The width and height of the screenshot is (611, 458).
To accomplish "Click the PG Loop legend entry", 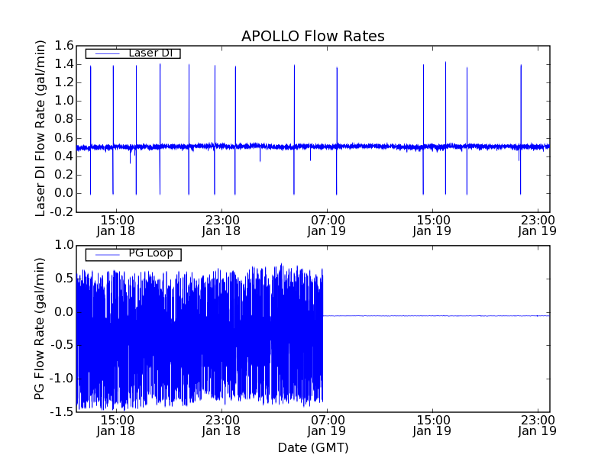I will (133, 254).
